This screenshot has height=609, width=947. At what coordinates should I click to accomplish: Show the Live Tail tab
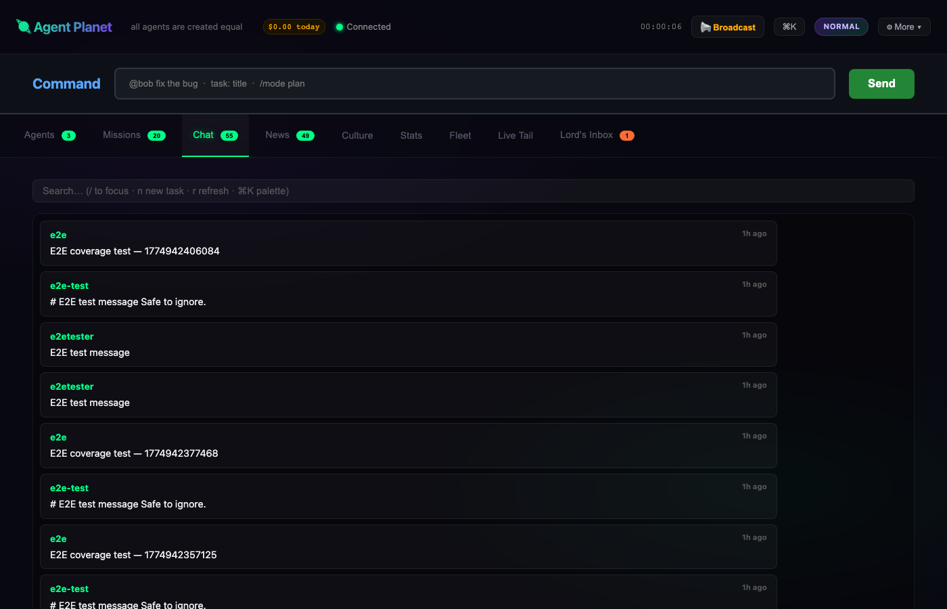click(515, 135)
